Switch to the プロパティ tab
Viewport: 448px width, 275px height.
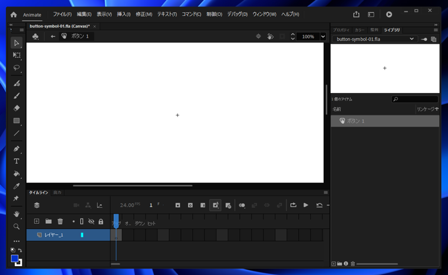pos(341,30)
